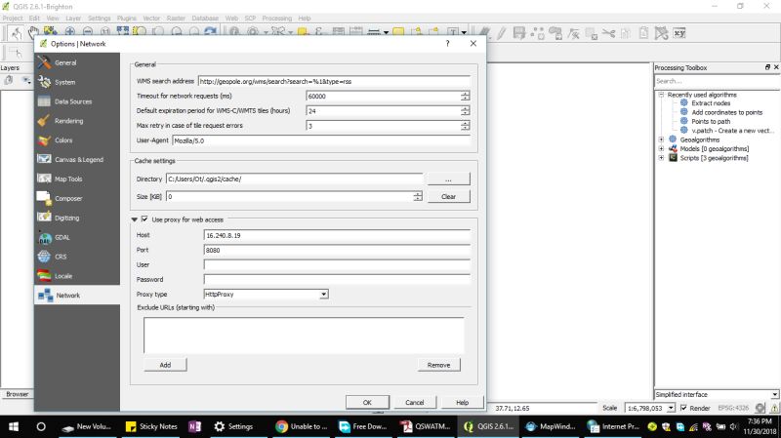Expand the Scripts tree node
Screen dimensions: 781x438
click(x=661, y=158)
